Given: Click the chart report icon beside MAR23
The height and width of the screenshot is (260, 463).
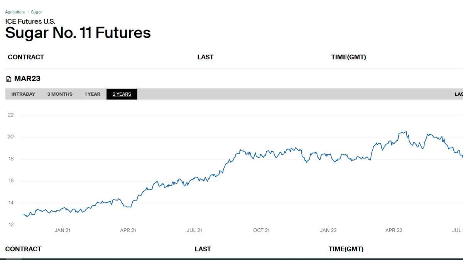Looking at the screenshot, I should pyautogui.click(x=9, y=79).
